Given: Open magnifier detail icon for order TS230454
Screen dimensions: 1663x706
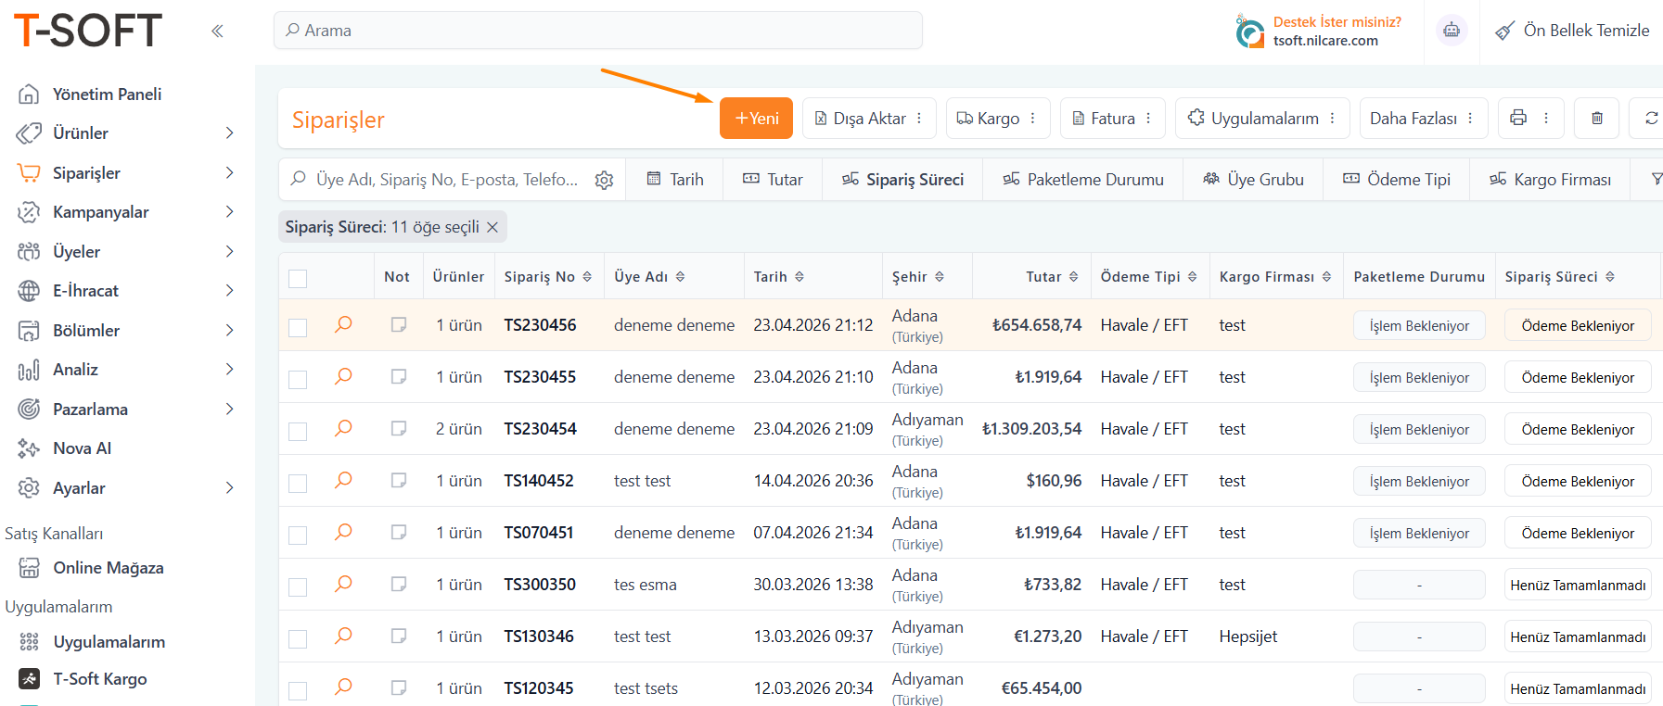Looking at the screenshot, I should (343, 428).
